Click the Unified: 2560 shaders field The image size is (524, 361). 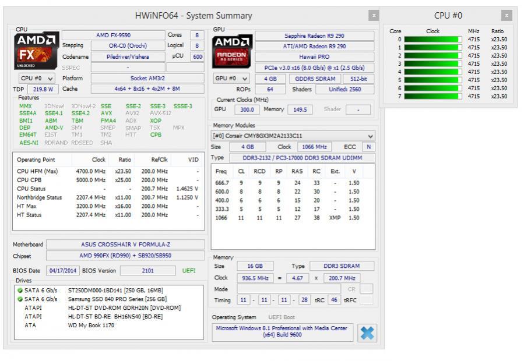tap(345, 89)
